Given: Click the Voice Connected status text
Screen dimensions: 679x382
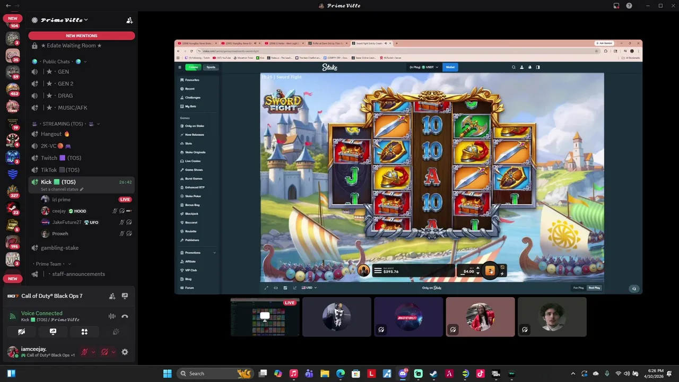Looking at the screenshot, I should [x=41, y=314].
